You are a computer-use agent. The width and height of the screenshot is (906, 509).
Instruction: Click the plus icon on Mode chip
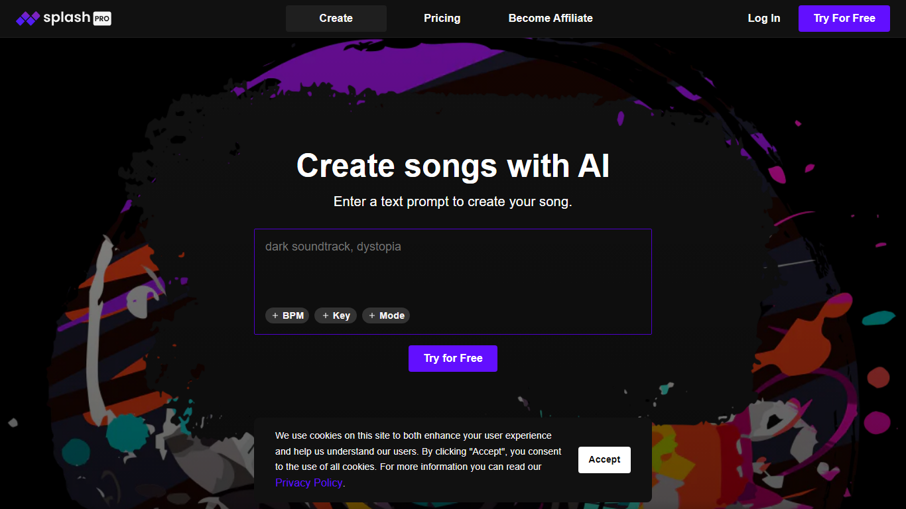pos(372,315)
